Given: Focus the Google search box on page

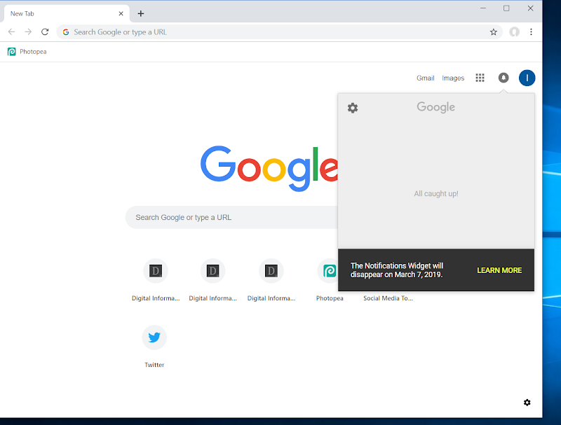Looking at the screenshot, I should (x=231, y=217).
